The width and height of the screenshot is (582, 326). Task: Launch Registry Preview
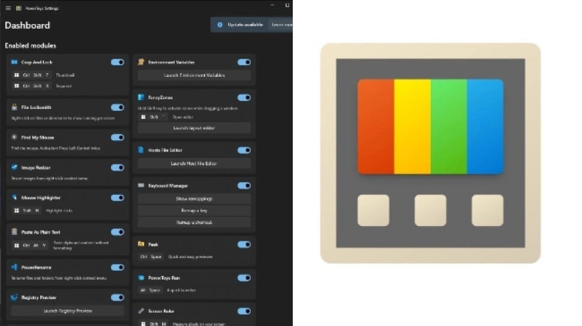click(68, 310)
